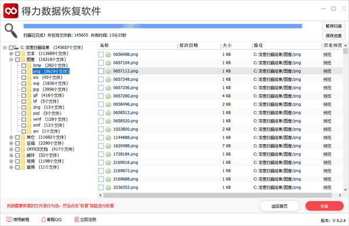Click the 客服QQ penguin icon
Viewport: 349px width, 226px height.
click(x=44, y=220)
